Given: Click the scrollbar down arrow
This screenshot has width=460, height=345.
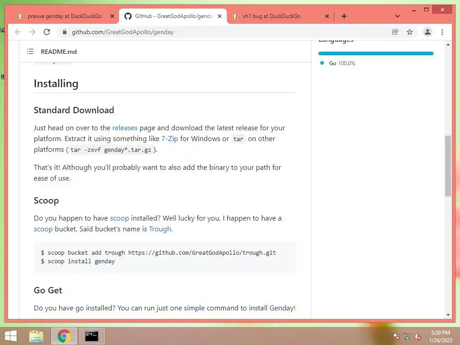Looking at the screenshot, I should [x=448, y=315].
